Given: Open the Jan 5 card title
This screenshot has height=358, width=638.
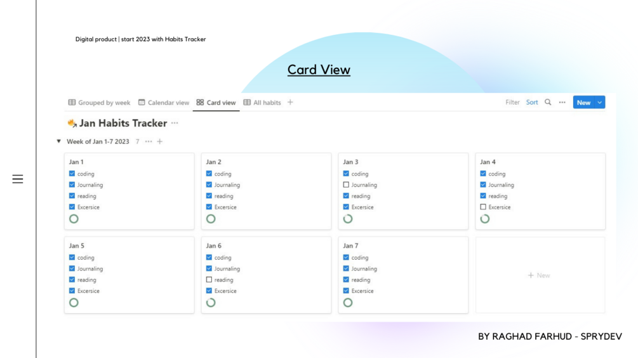Looking at the screenshot, I should click(x=76, y=246).
